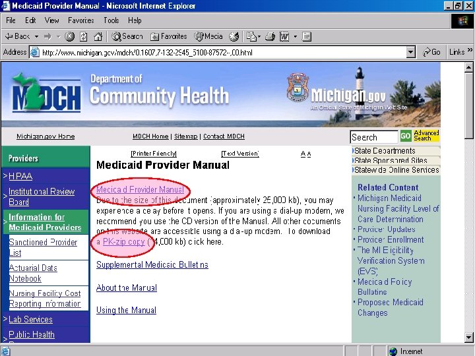Open the Michigan.gov Home link
The image size is (475, 356).
46,136
